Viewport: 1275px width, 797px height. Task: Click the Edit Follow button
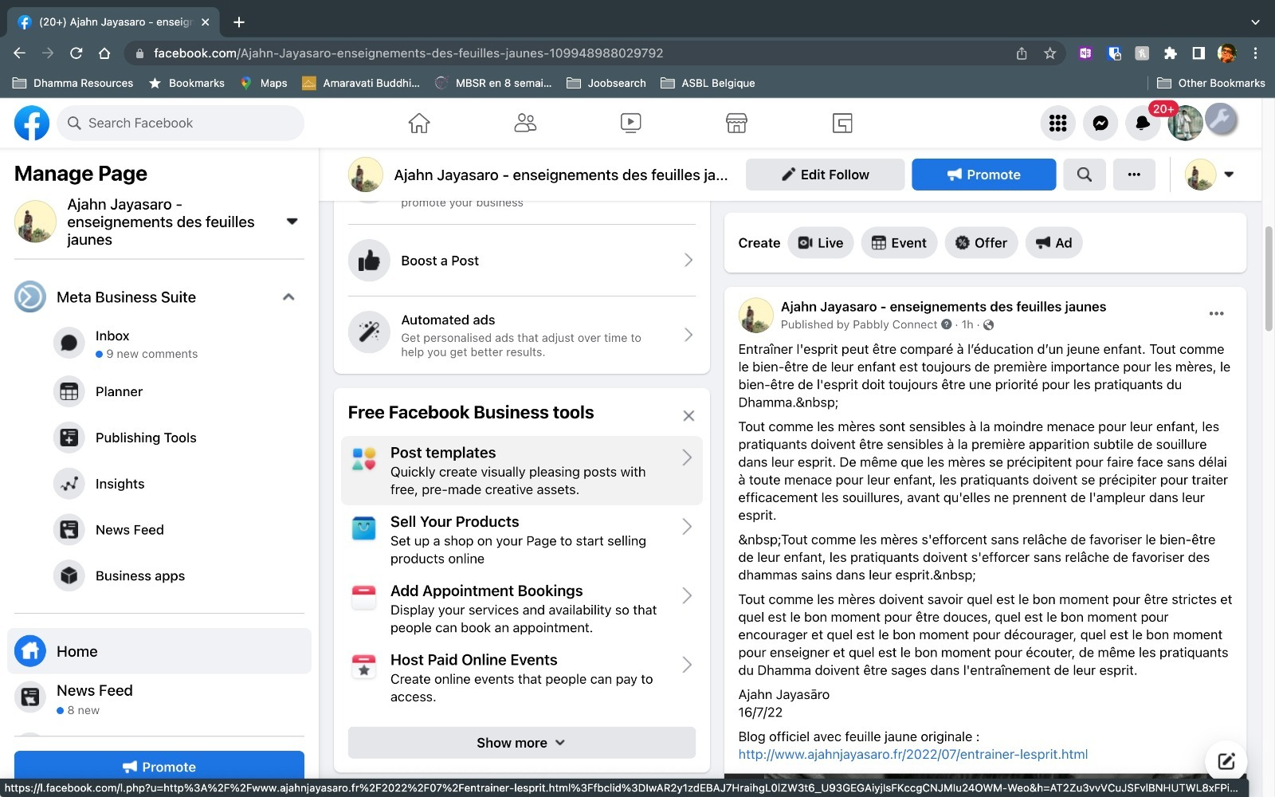pos(825,175)
